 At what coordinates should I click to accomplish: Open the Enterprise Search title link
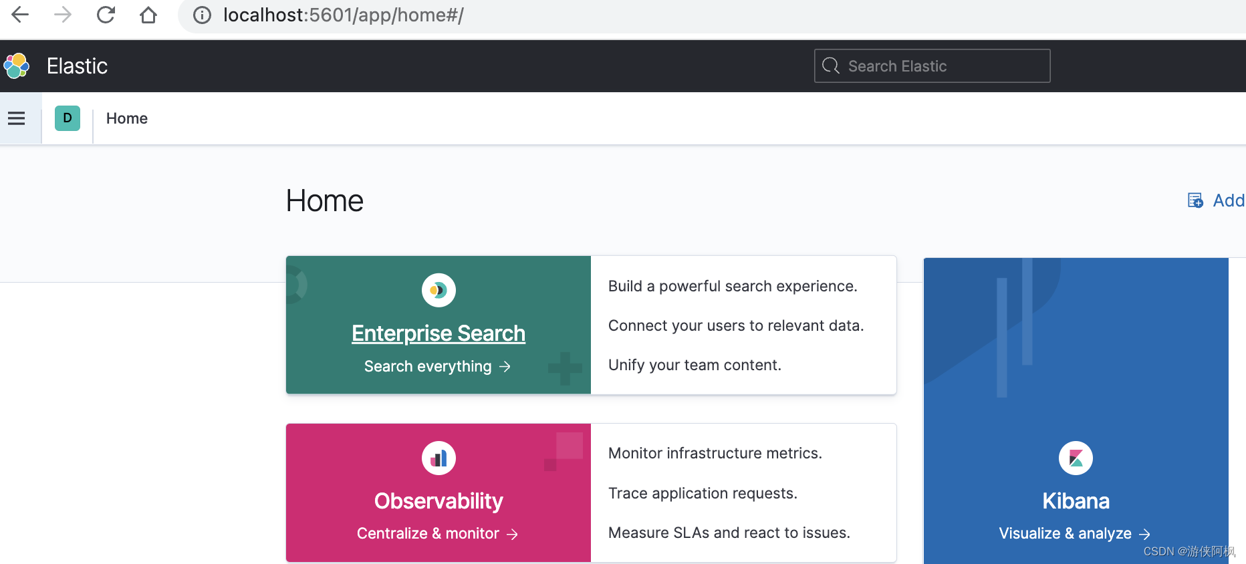click(439, 333)
